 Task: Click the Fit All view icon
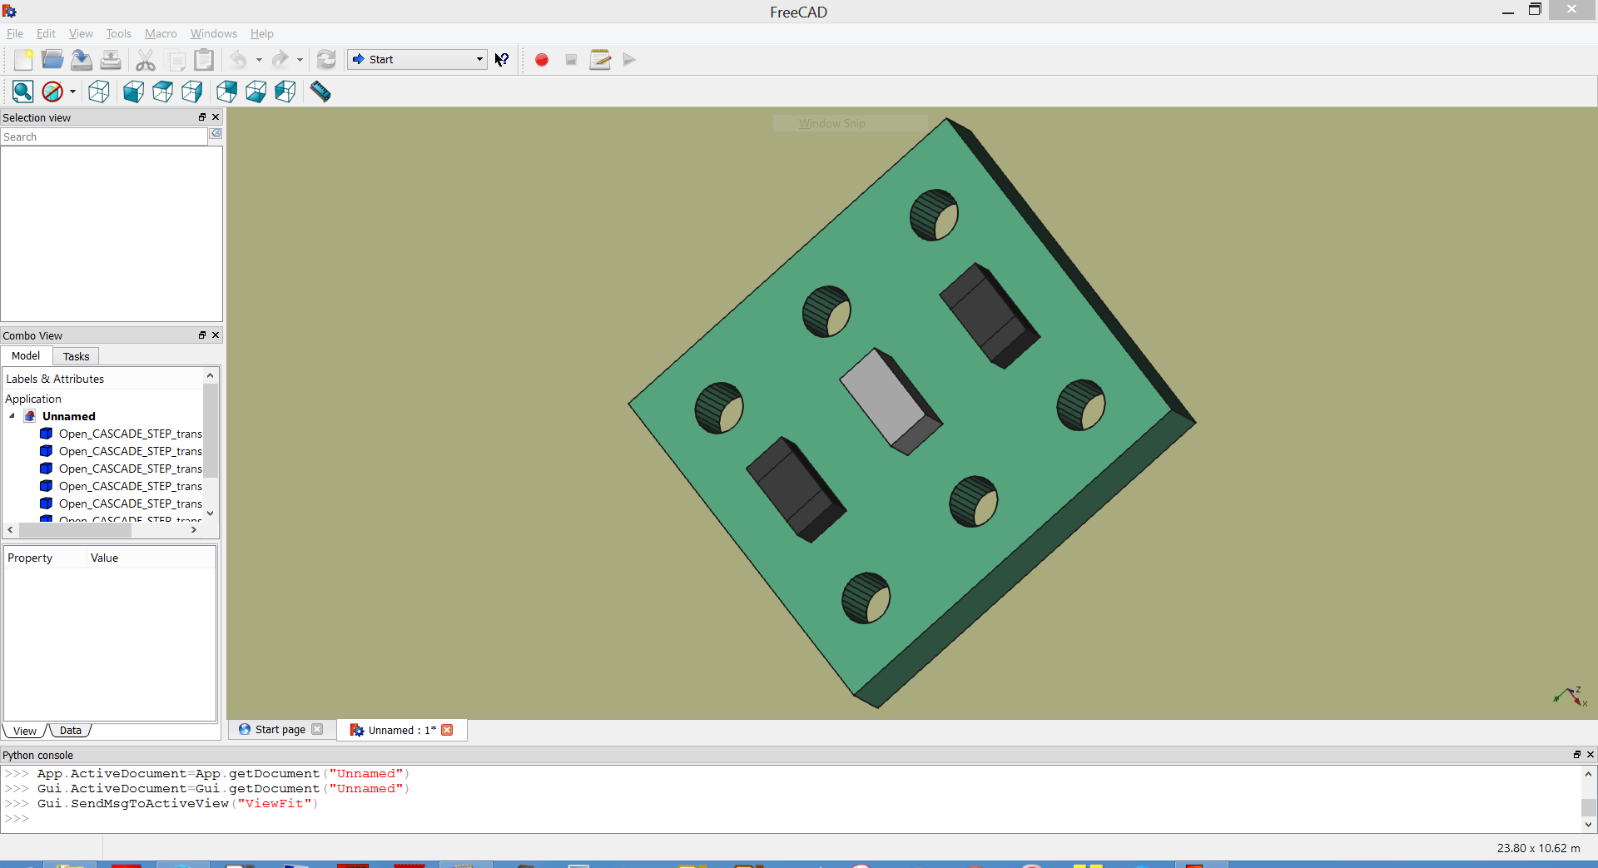[x=22, y=92]
